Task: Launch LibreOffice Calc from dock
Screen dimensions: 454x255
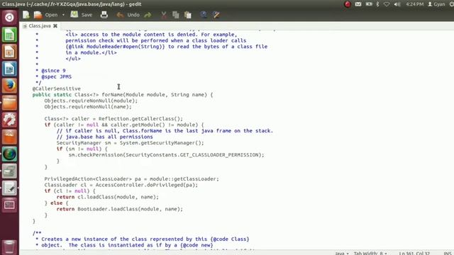Action: coord(9,35)
